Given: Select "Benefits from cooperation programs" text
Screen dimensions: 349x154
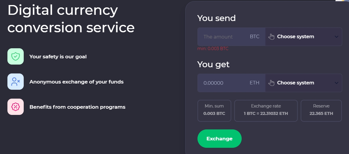Looking at the screenshot, I should pos(77,107).
